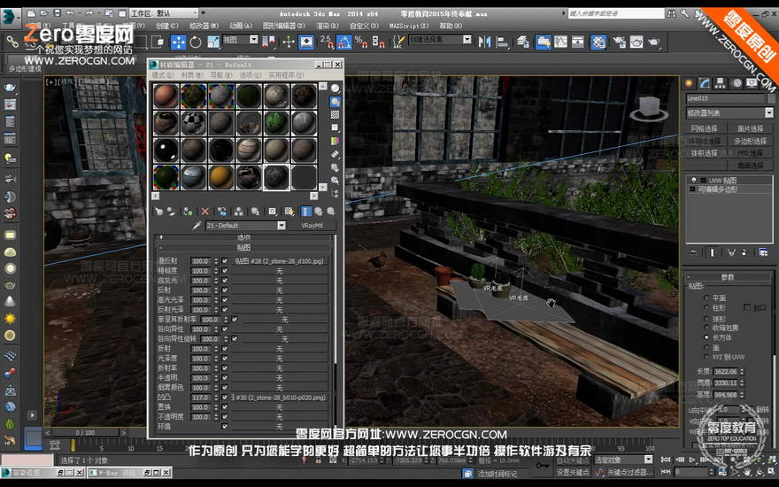Uncheck the 漫反射 map checkbox
Screen dimensions: 779x487
pos(225,261)
